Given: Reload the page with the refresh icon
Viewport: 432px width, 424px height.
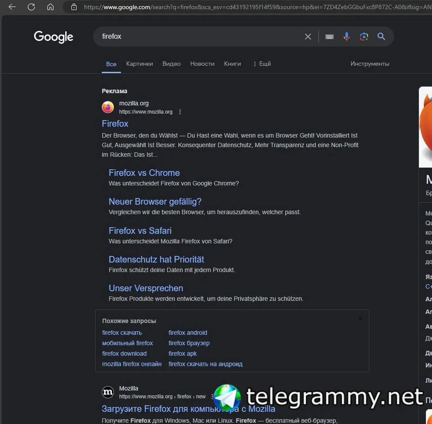Looking at the screenshot, I should point(31,7).
